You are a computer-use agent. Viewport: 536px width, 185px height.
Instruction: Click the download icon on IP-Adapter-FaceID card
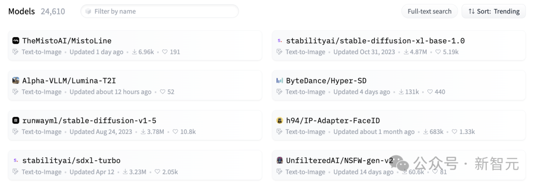(x=426, y=132)
